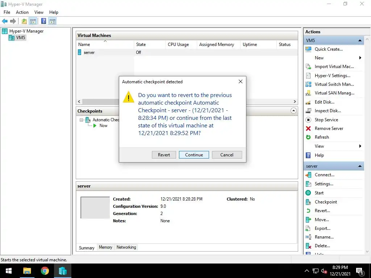Sort by the Name column header
371x278 pixels.
point(105,45)
